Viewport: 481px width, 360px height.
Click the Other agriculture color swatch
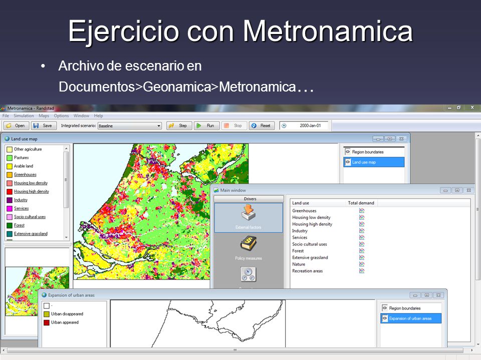point(10,149)
